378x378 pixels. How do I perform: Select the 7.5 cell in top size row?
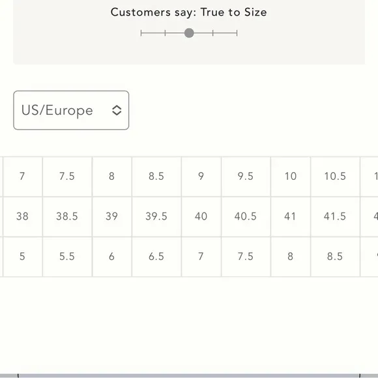(67, 177)
